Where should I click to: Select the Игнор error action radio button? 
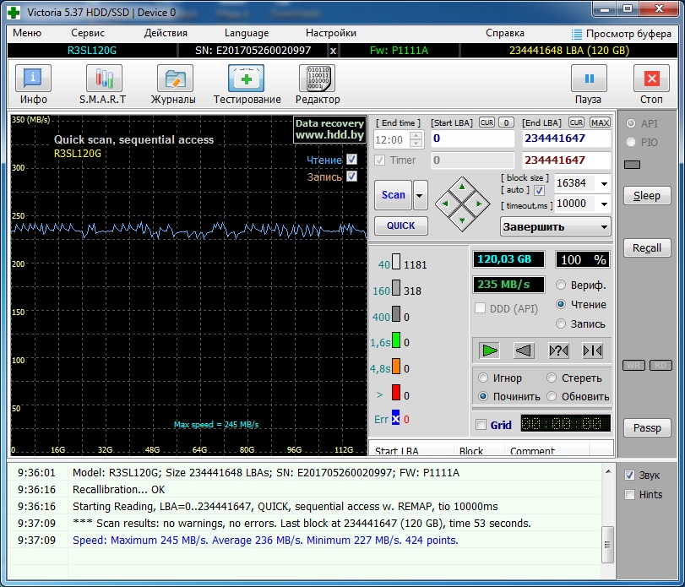coord(483,378)
